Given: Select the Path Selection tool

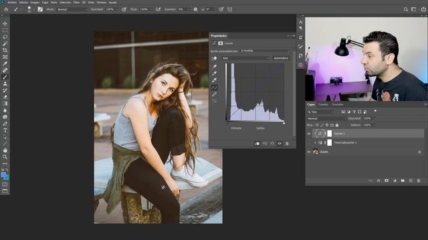Looking at the screenshot, I should point(5,137).
